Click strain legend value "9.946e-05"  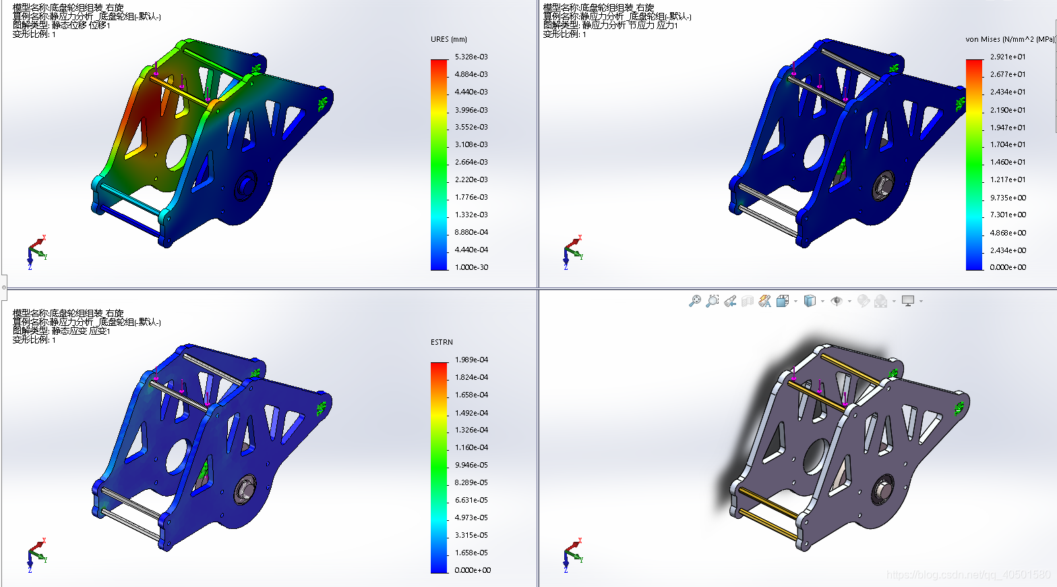pos(471,465)
